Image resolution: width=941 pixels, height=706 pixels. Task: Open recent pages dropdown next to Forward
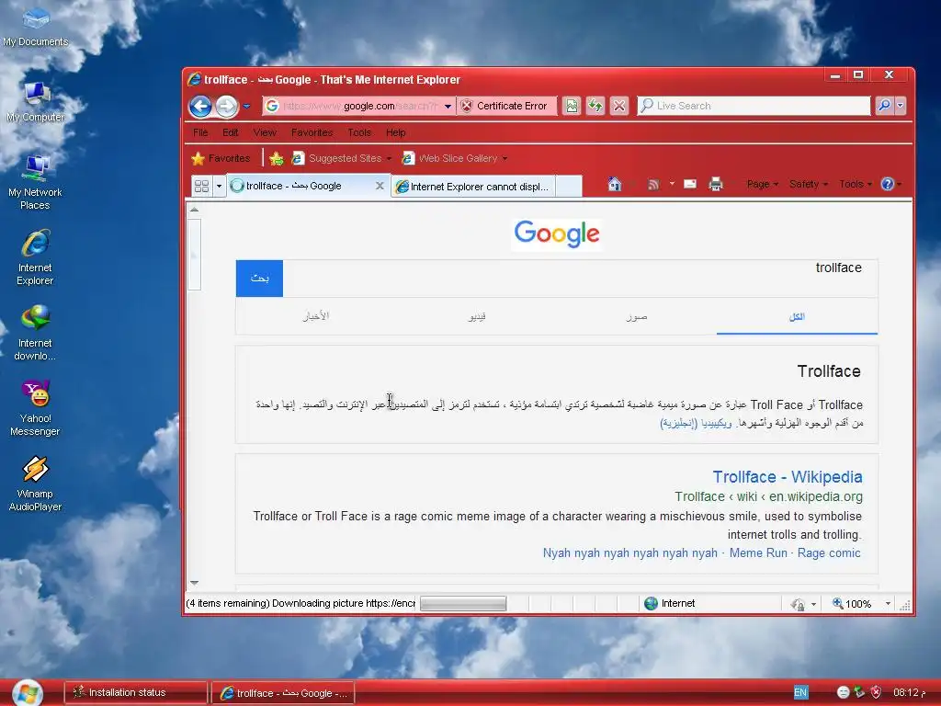[x=246, y=107]
